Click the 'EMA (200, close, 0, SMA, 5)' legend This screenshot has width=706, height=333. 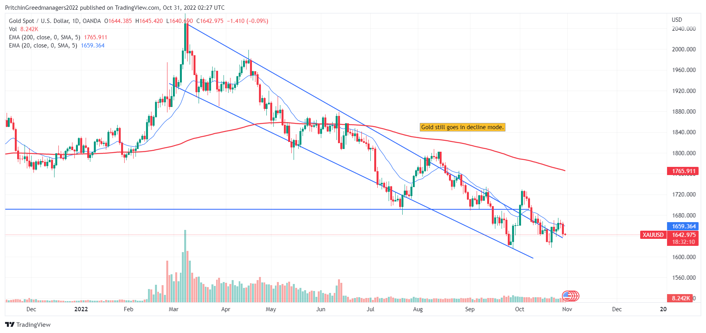44,37
